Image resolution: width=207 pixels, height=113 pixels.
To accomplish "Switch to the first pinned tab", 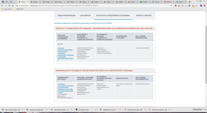I will (x=3, y=2).
